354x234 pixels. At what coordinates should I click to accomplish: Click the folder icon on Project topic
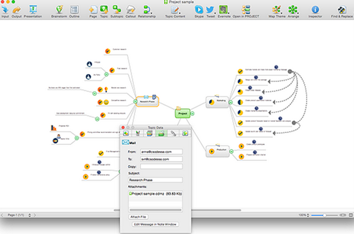[x=179, y=108]
